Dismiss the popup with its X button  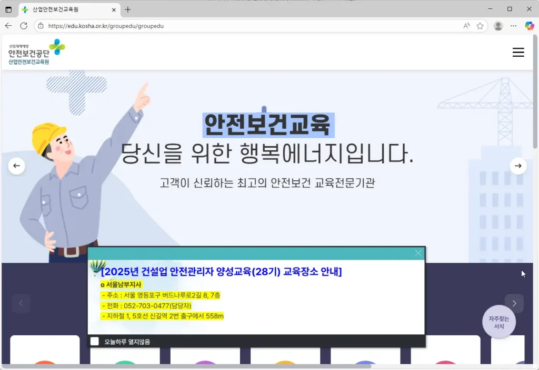click(418, 253)
